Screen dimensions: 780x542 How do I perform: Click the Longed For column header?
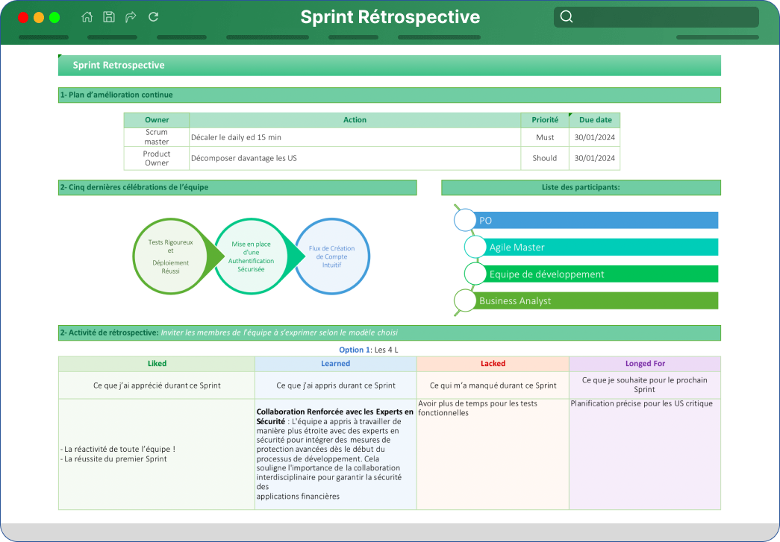(x=645, y=364)
